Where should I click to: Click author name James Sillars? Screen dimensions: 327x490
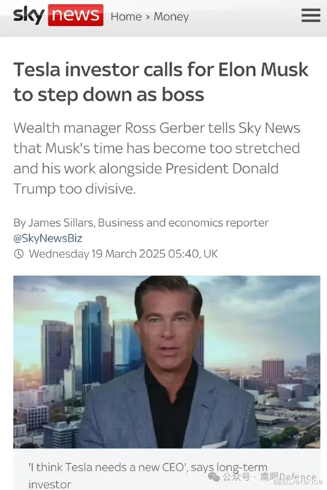[x=61, y=223]
